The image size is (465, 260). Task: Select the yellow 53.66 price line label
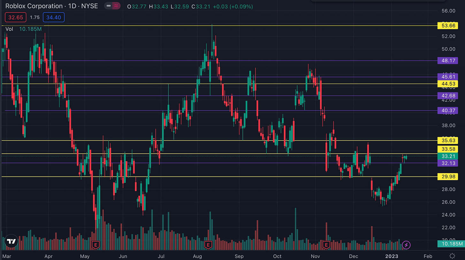tap(447, 26)
